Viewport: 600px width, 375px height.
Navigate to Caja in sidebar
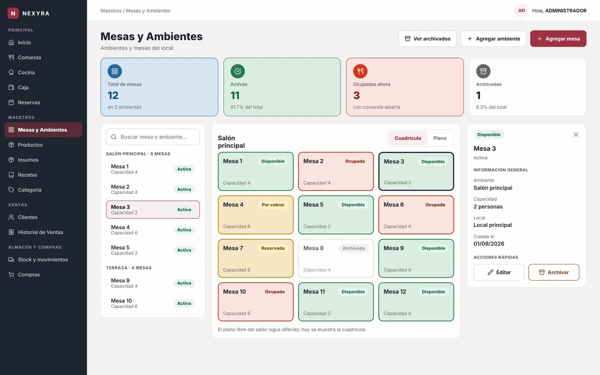coord(43,87)
